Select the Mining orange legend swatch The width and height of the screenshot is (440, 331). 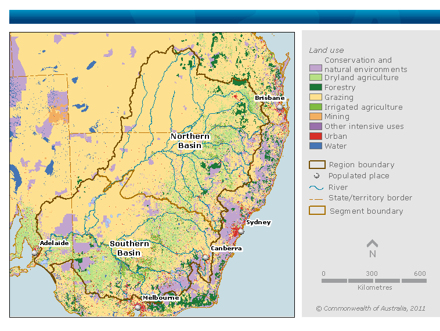(x=315, y=117)
